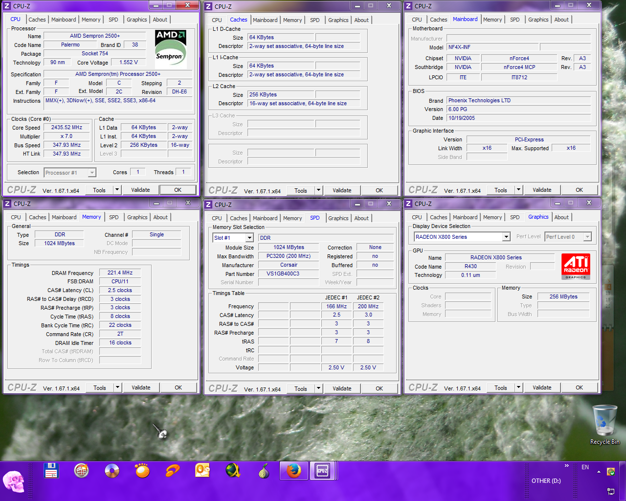Click the part number VS1GB400C3
This screenshot has width=626, height=501.
click(289, 273)
